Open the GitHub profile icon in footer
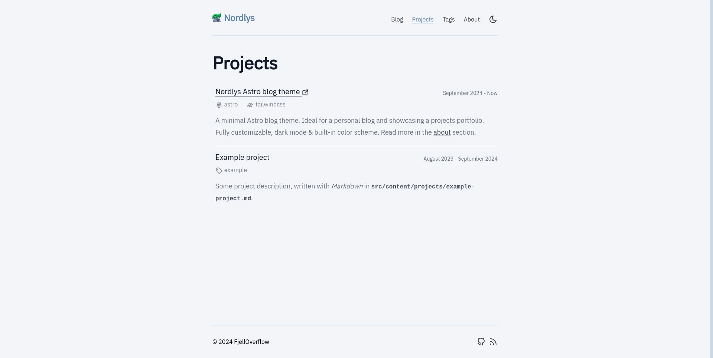 [x=481, y=342]
